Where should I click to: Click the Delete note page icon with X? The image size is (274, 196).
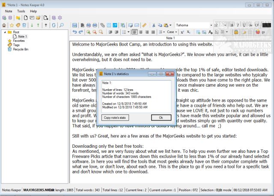coord(46,18)
